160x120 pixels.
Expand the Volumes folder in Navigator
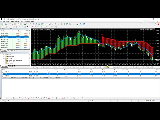point(9,55)
